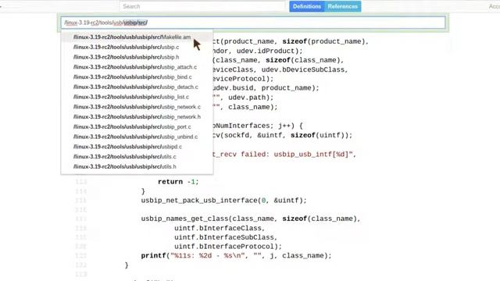This screenshot has height=281, width=500.
Task: Select the References button
Action: click(343, 6)
